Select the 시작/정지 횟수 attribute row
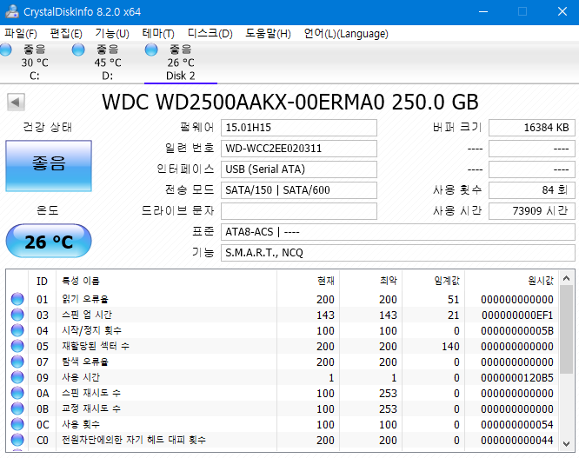Image resolution: width=579 pixels, height=458 pixels. tap(283, 330)
